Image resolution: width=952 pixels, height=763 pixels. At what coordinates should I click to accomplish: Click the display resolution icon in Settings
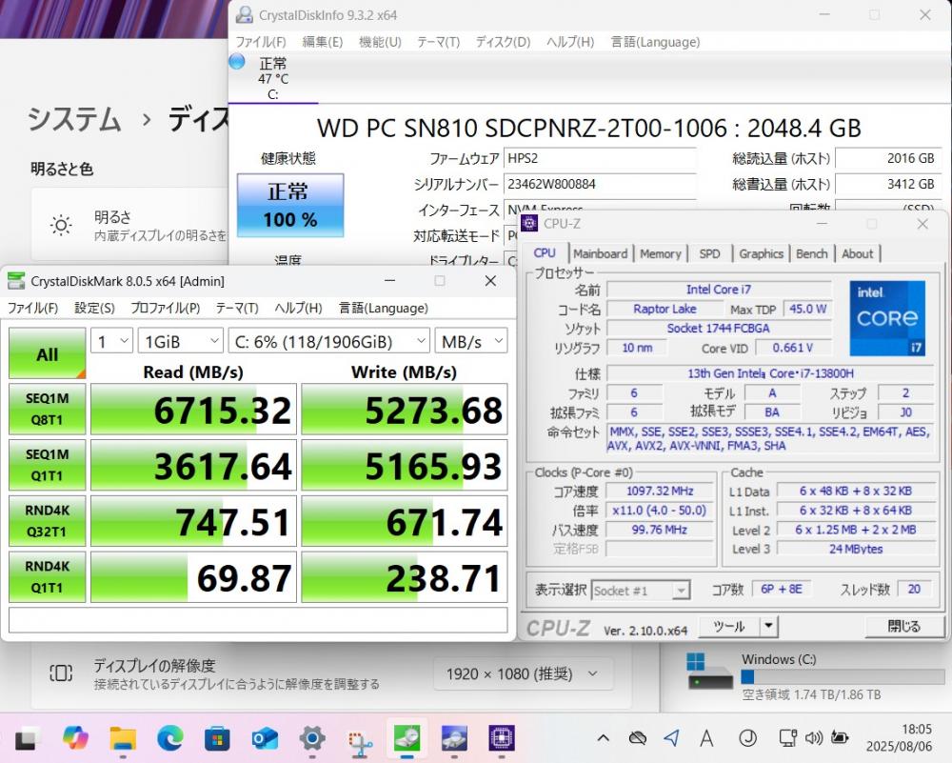[61, 673]
